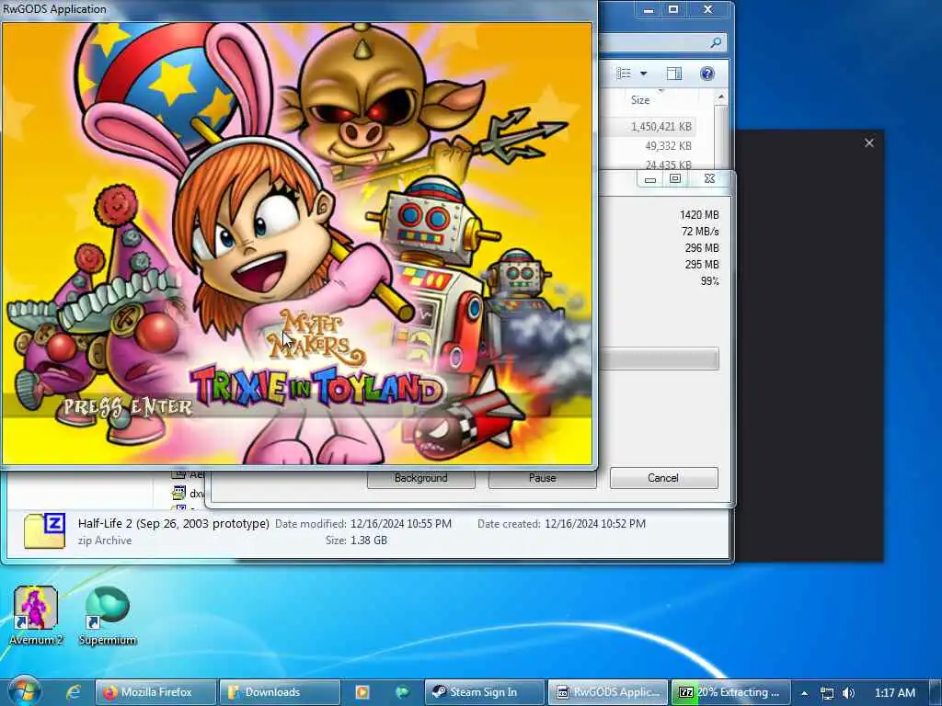Screen dimensions: 942x706
Task: Click the Half-Life 2 zip archive icon
Action: 44,531
